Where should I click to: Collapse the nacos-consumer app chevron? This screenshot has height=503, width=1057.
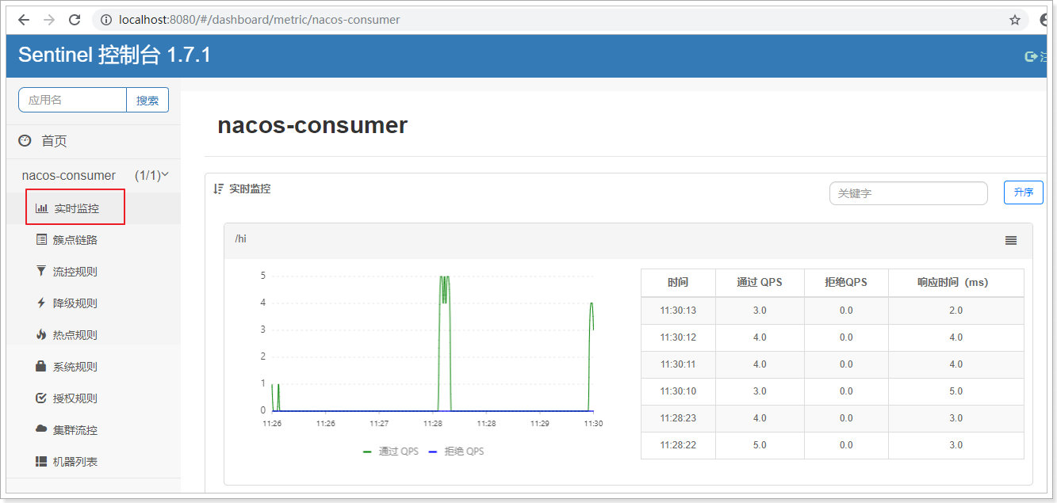pos(165,174)
